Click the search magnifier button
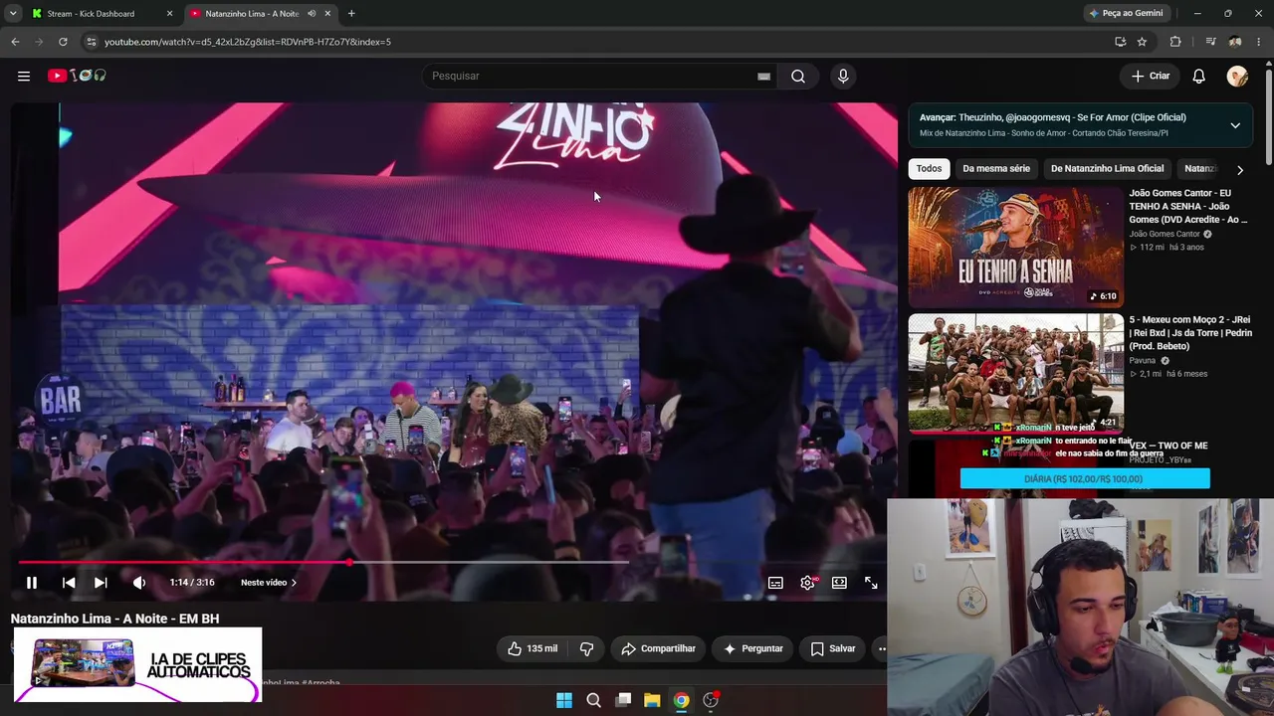The height and width of the screenshot is (716, 1274). click(798, 76)
